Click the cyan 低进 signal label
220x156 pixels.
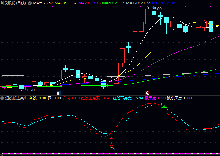click(x=113, y=149)
